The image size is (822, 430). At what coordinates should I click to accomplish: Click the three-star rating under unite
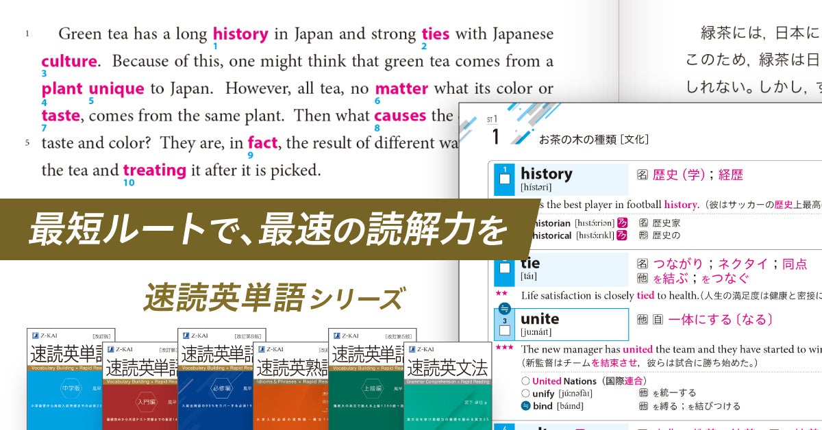tap(504, 347)
